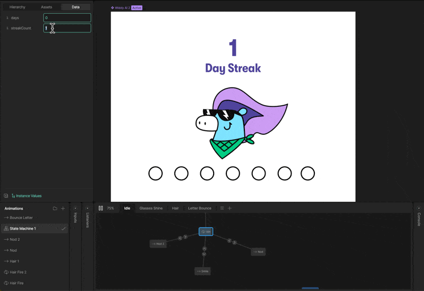
Task: Click the blue horizontal scrollbar thumb
Action: tap(310, 288)
